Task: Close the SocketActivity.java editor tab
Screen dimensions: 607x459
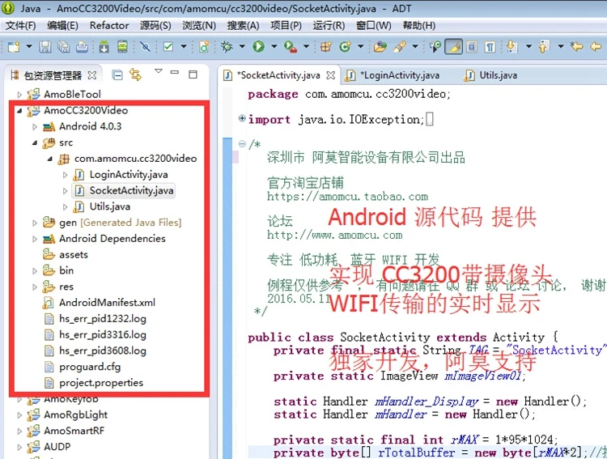Action: tap(330, 75)
